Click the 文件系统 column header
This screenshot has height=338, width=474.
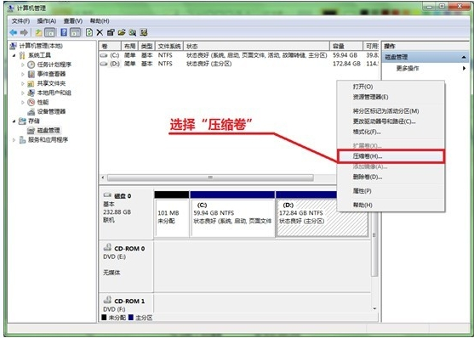coord(169,46)
